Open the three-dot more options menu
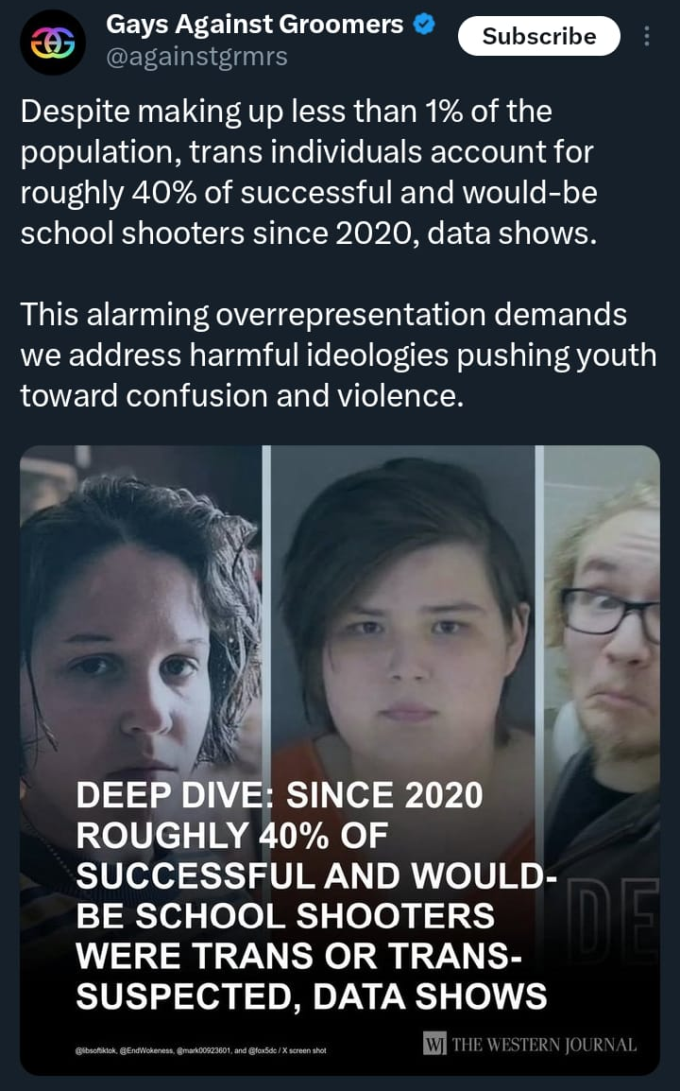 click(x=647, y=36)
